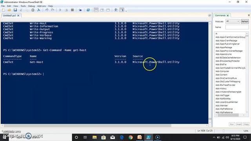
Task: Open volume control in system tray
Action: pos(227,137)
